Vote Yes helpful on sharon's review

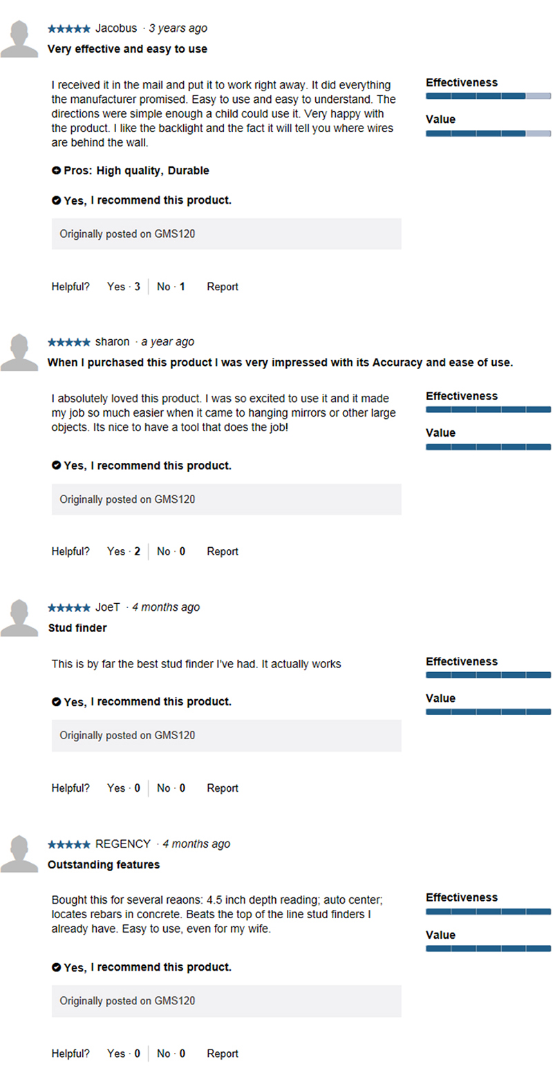click(x=124, y=551)
